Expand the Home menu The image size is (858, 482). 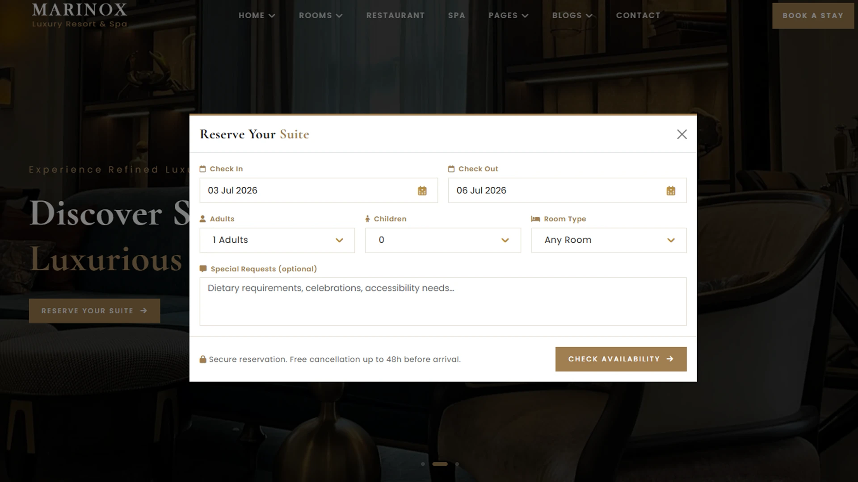[257, 15]
